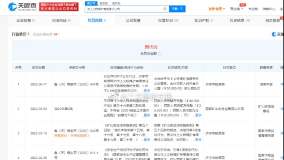Expand 更多 in row 2 处罚事由

147,115
